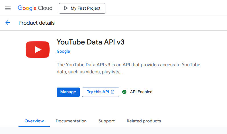
Task: Click the Try this API button
Action: coord(101,92)
